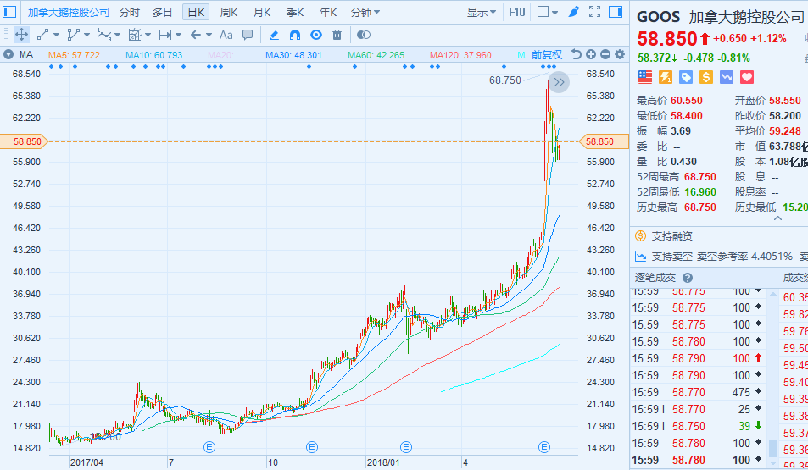Select the Gann/percentage box drawing tool
This screenshot has width=808, height=470.
point(135,35)
